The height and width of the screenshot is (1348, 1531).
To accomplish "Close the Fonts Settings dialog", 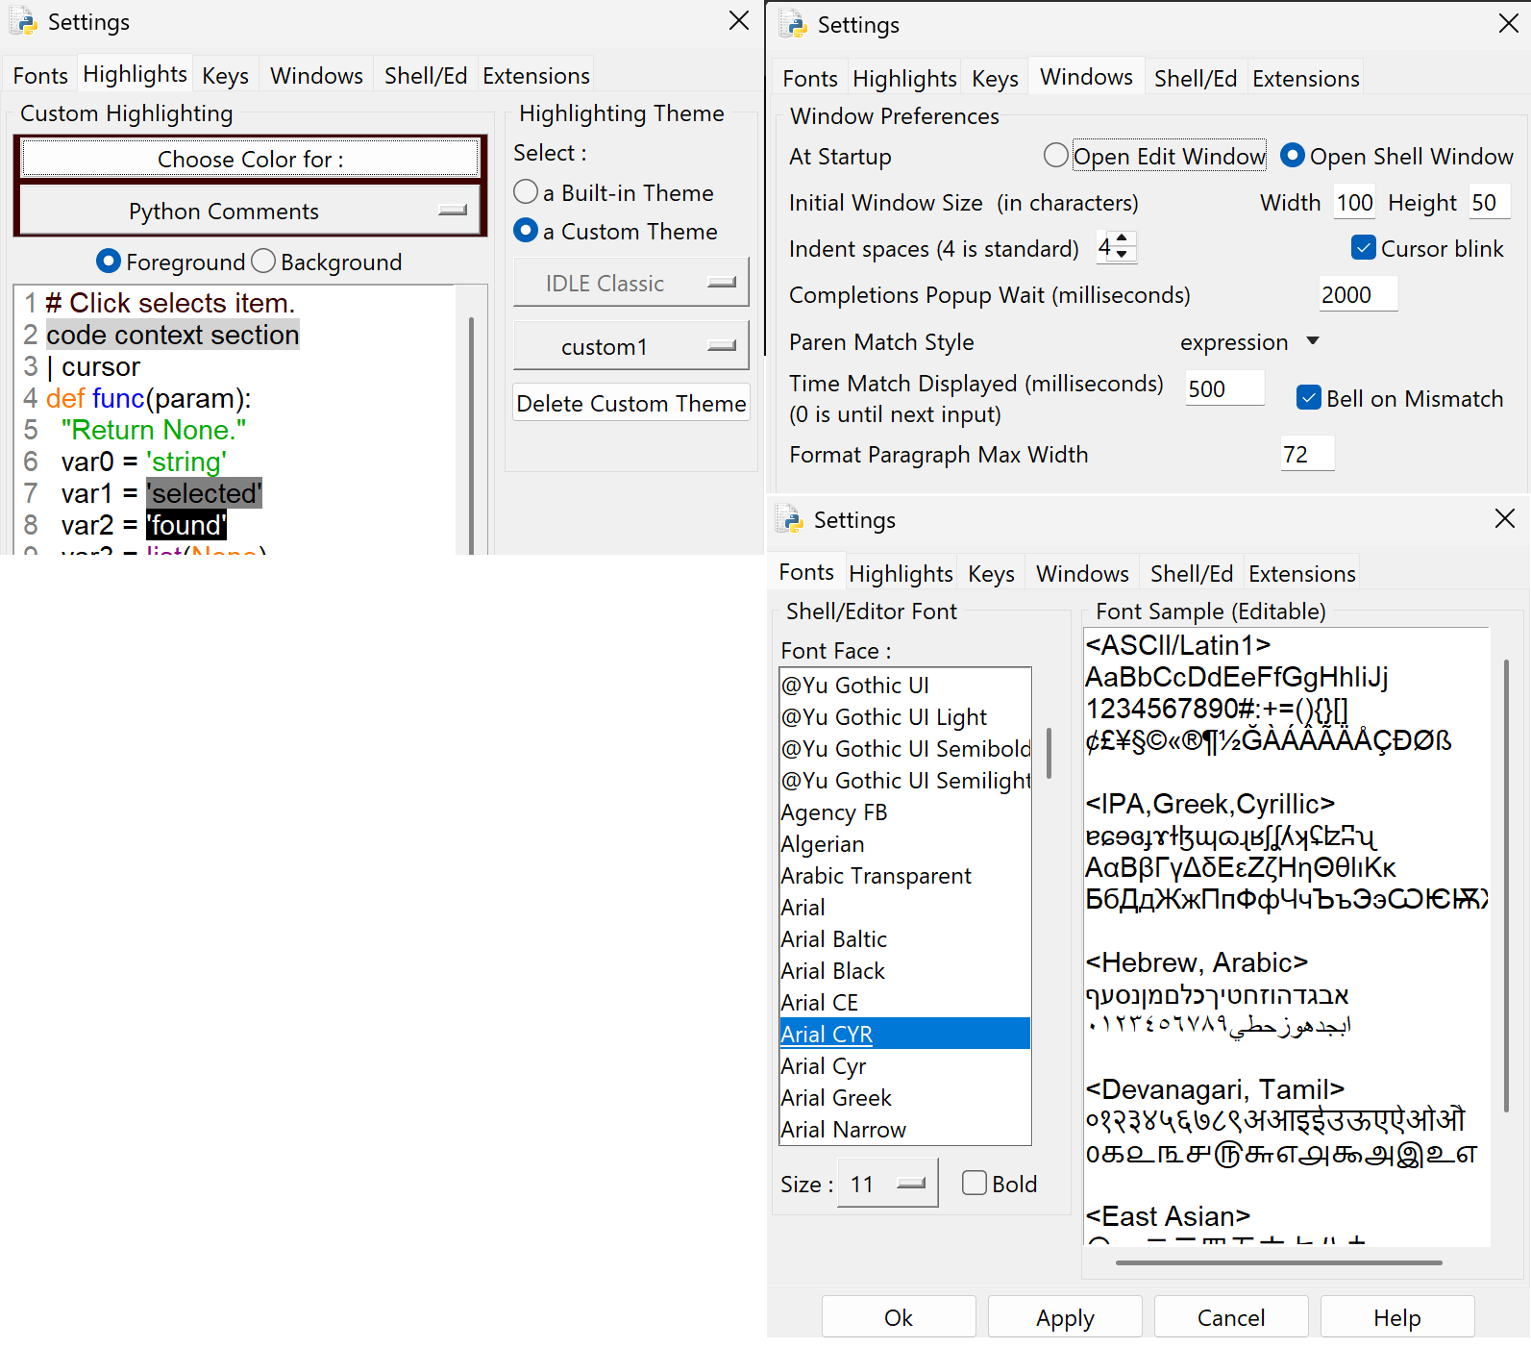I will (1505, 519).
